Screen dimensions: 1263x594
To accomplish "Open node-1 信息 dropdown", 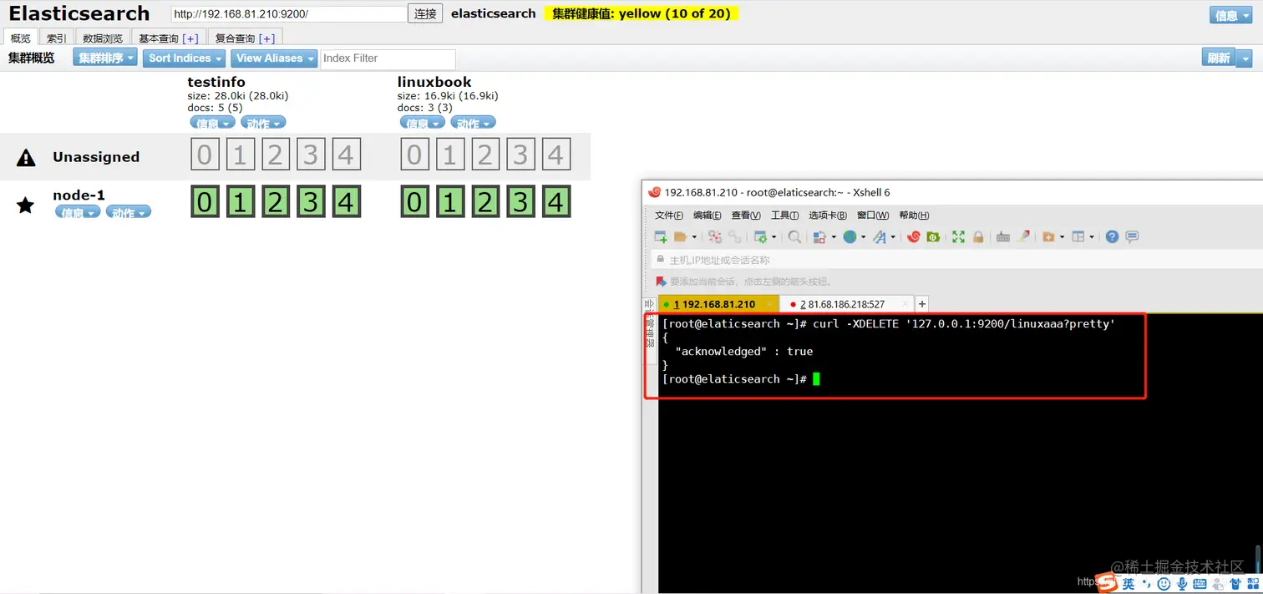I will pyautogui.click(x=78, y=212).
